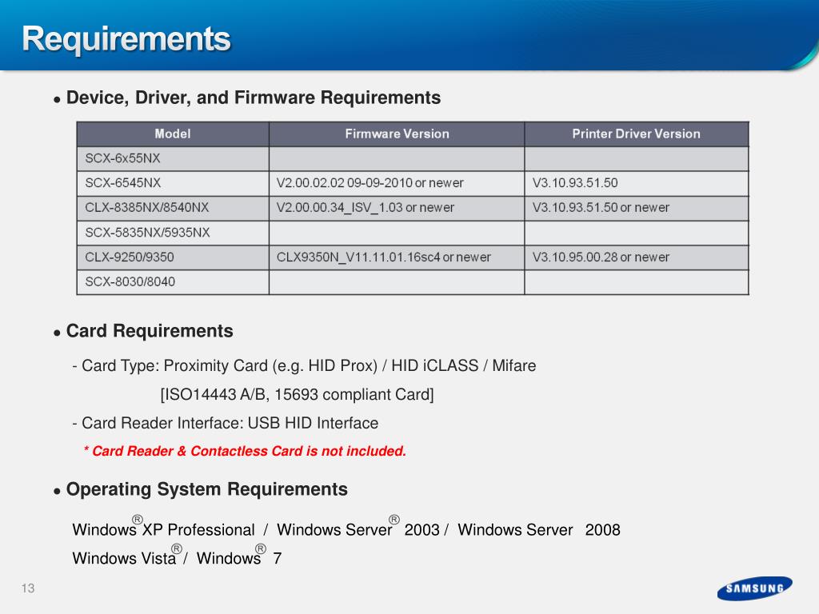Click the ISO14443 A/B, 15693 compliant Card text
Screen dimensions: 819x614
click(298, 394)
